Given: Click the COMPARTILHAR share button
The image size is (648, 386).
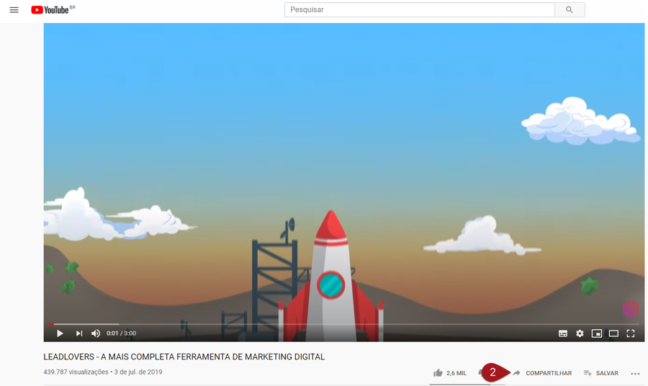Looking at the screenshot, I should click(541, 373).
